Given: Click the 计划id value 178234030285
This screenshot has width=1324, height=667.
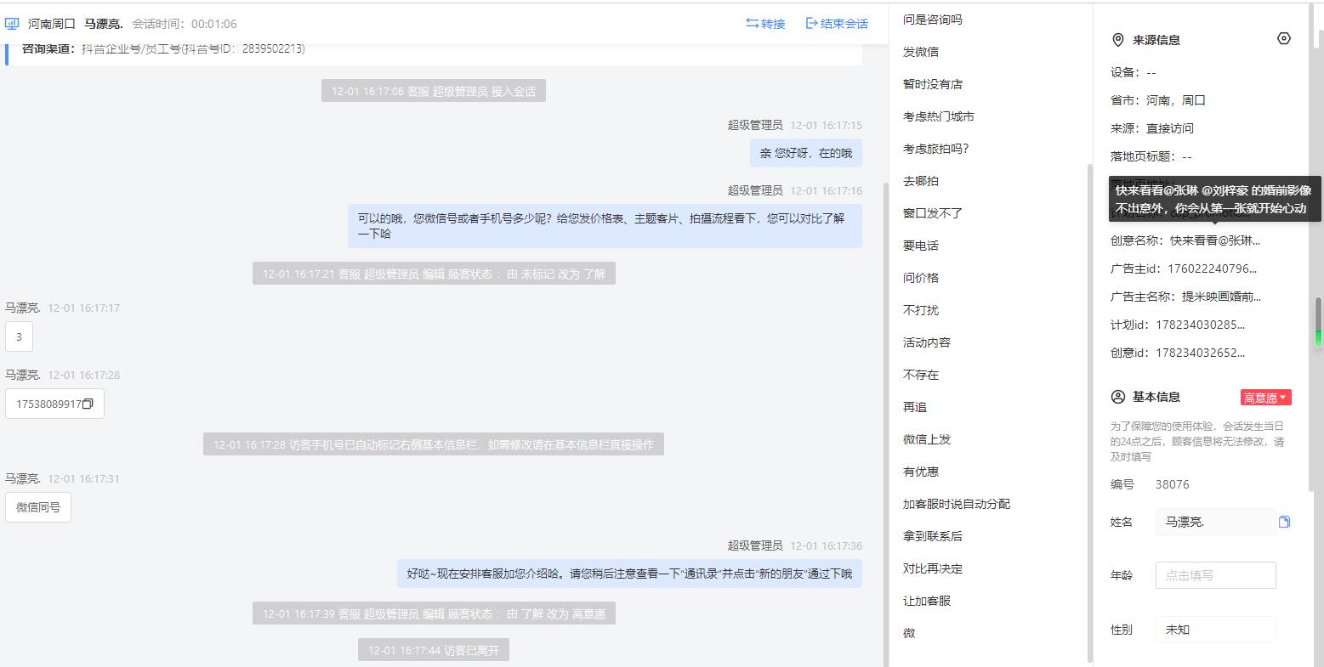Looking at the screenshot, I should (1200, 325).
